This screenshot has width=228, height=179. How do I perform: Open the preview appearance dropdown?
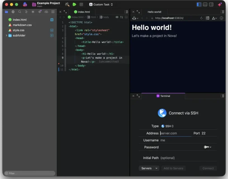[x=215, y=18]
